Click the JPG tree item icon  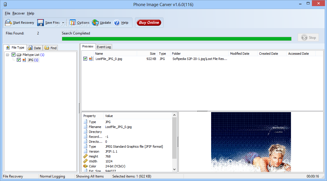tap(24, 60)
